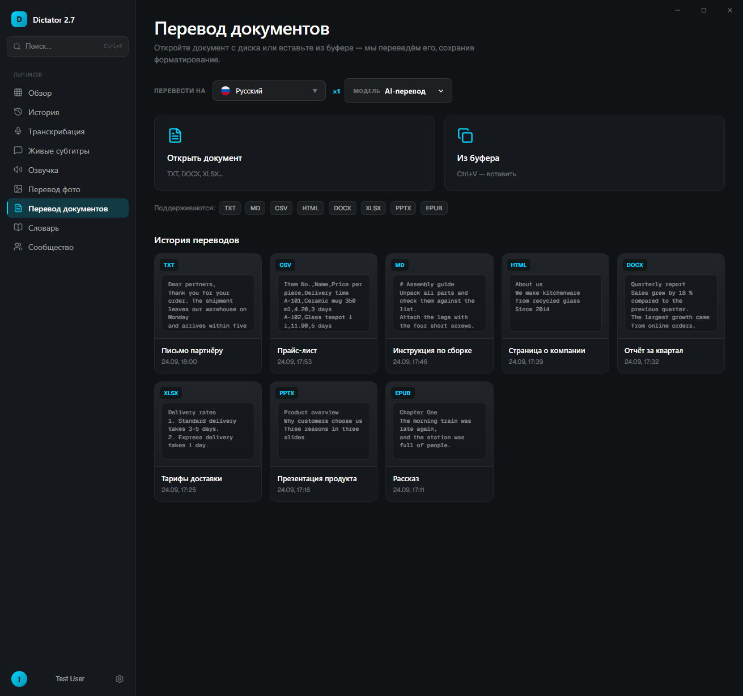Click the Dictator app logo icon
The width and height of the screenshot is (743, 696).
coord(19,19)
